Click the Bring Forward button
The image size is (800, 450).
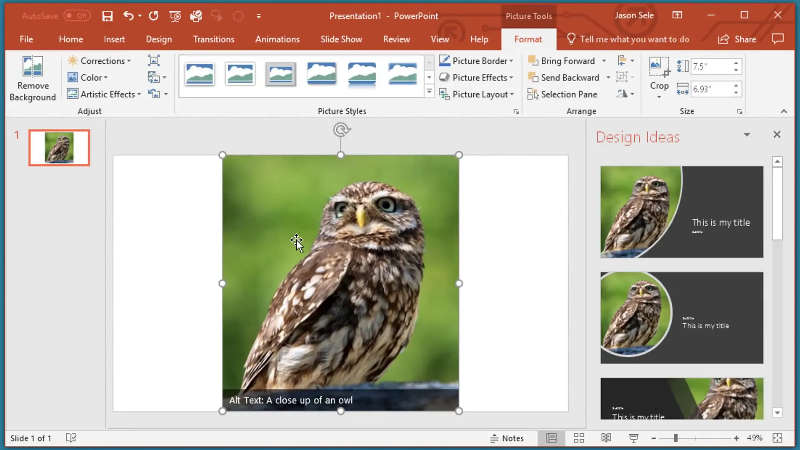[562, 61]
